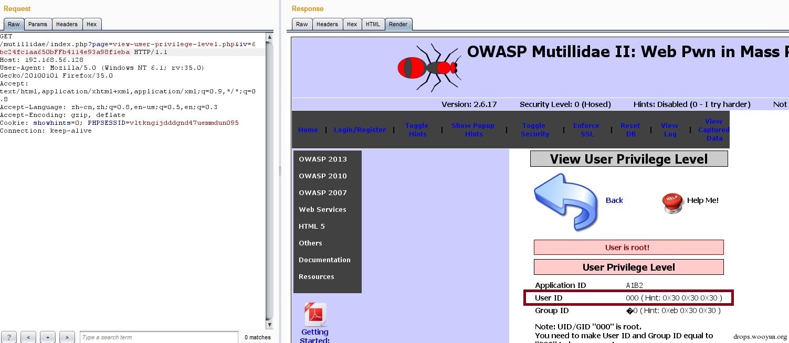This screenshot has height=343, width=789.
Task: Open the Resources menu item
Action: (316, 276)
